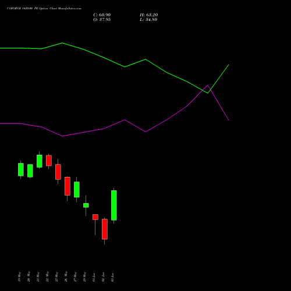The image size is (291, 291).
Task: Select the 25 May date label
Action: pos(56,276)
